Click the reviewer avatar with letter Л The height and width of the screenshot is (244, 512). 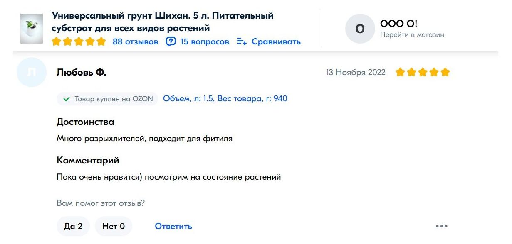31,73
